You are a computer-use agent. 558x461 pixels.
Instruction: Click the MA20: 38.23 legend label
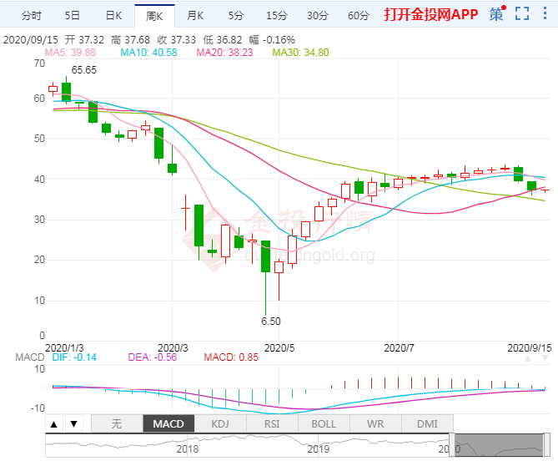click(224, 53)
